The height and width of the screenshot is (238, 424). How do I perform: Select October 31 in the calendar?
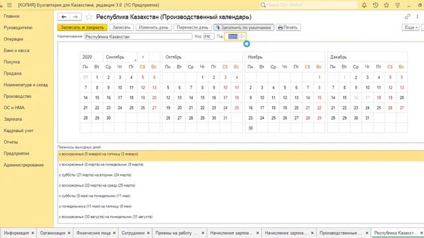pos(225,118)
